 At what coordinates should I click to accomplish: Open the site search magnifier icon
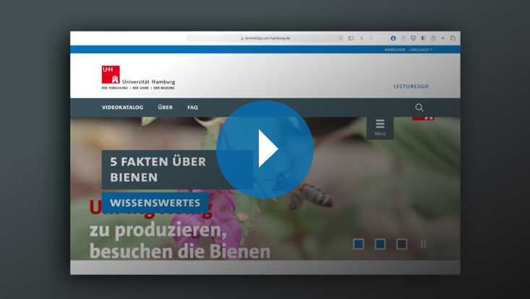(419, 108)
